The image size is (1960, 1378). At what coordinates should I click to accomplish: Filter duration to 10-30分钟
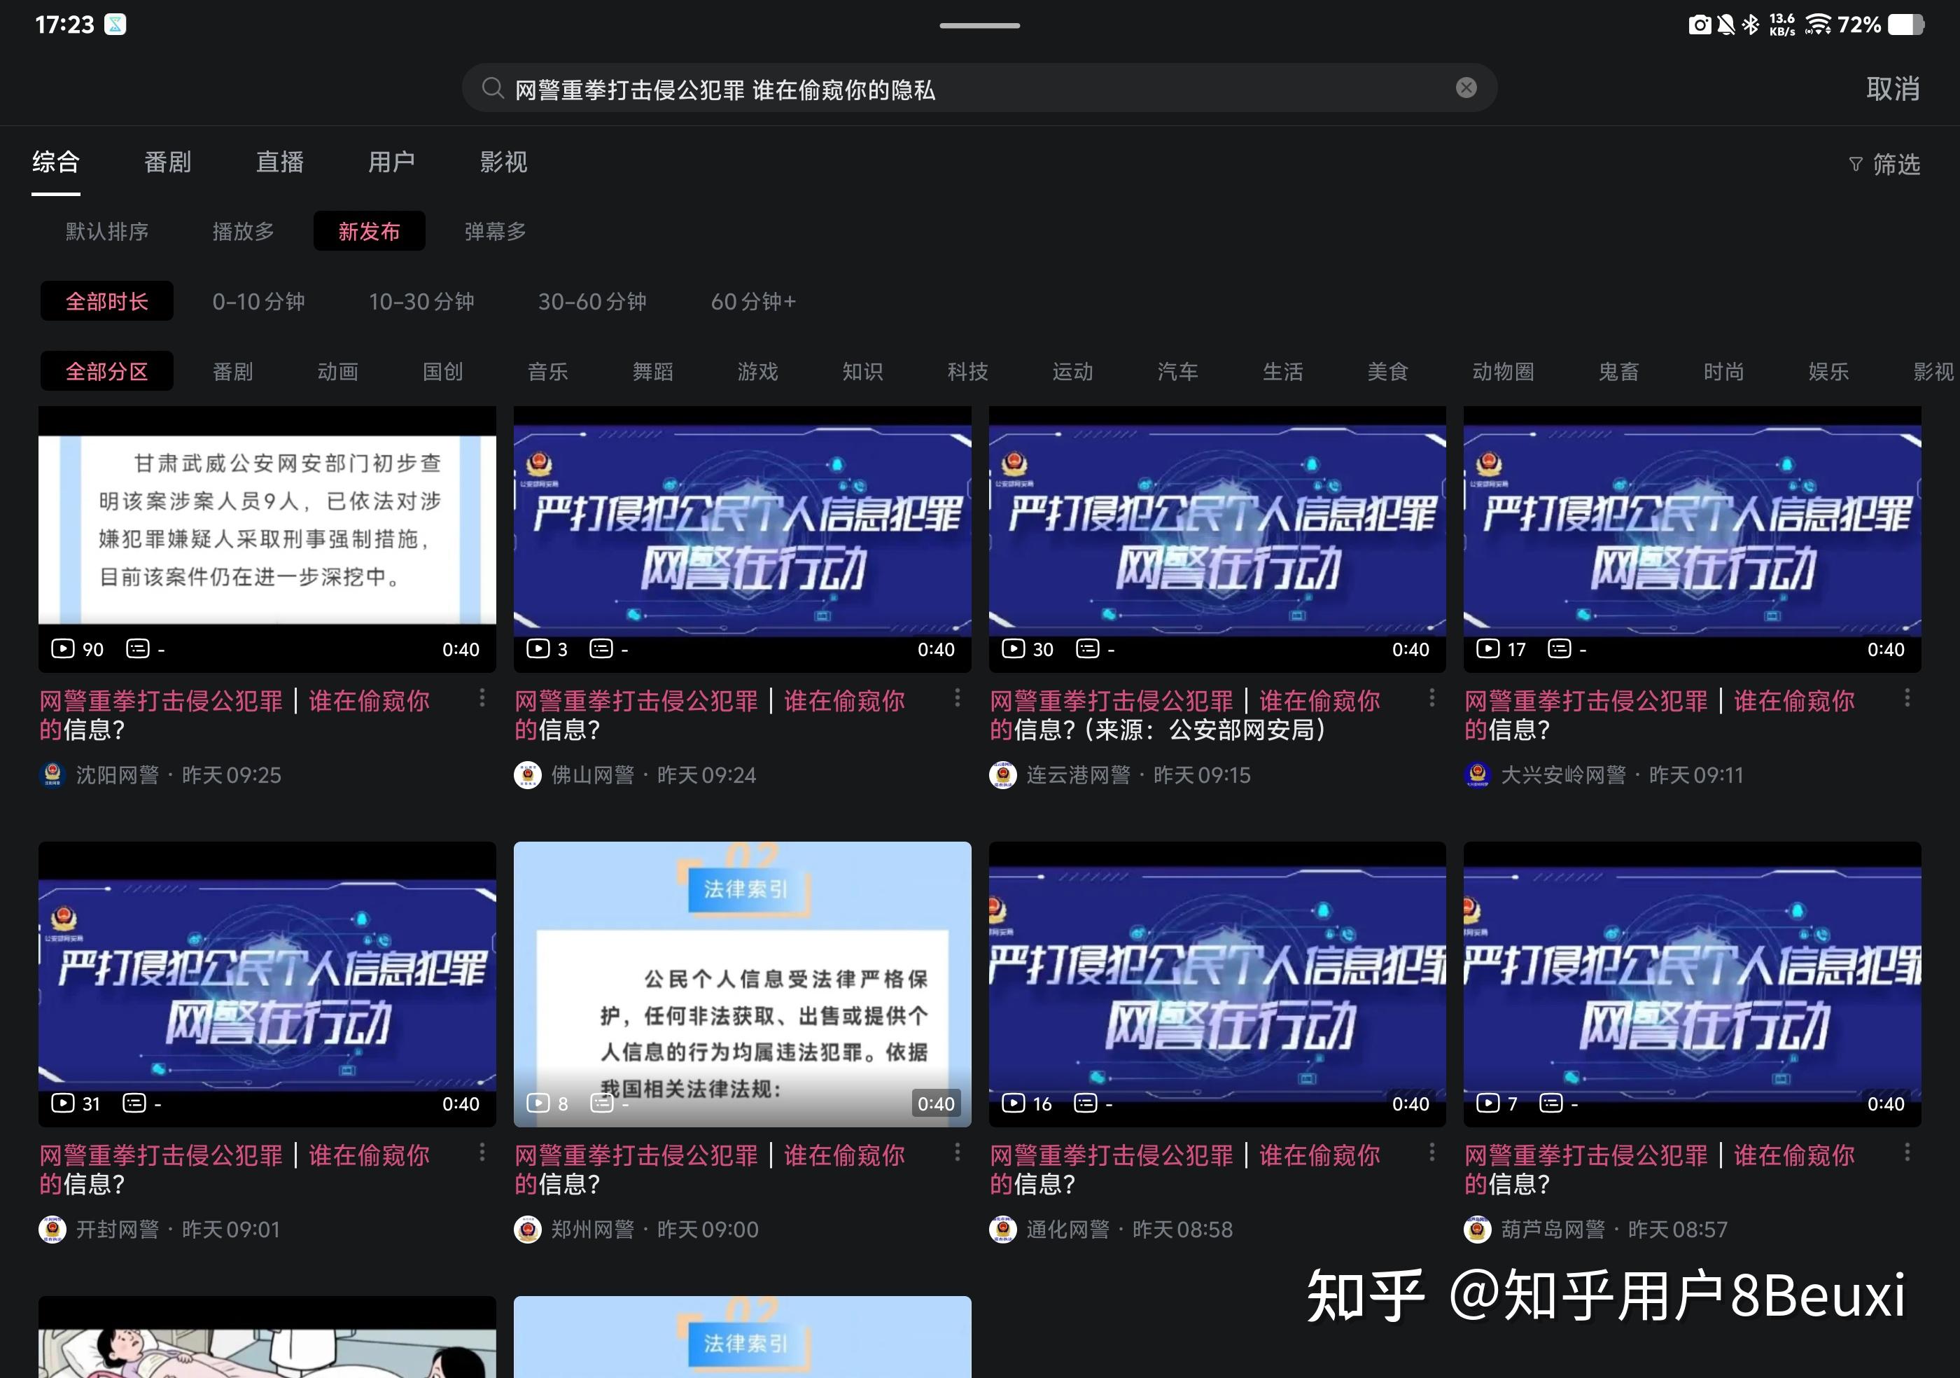tap(421, 301)
